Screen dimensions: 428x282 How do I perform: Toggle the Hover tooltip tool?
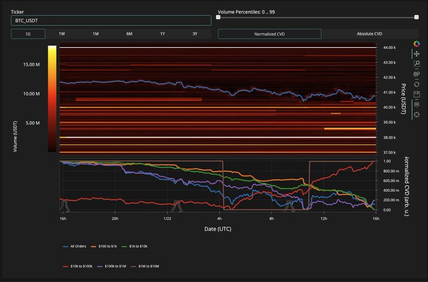(416, 104)
